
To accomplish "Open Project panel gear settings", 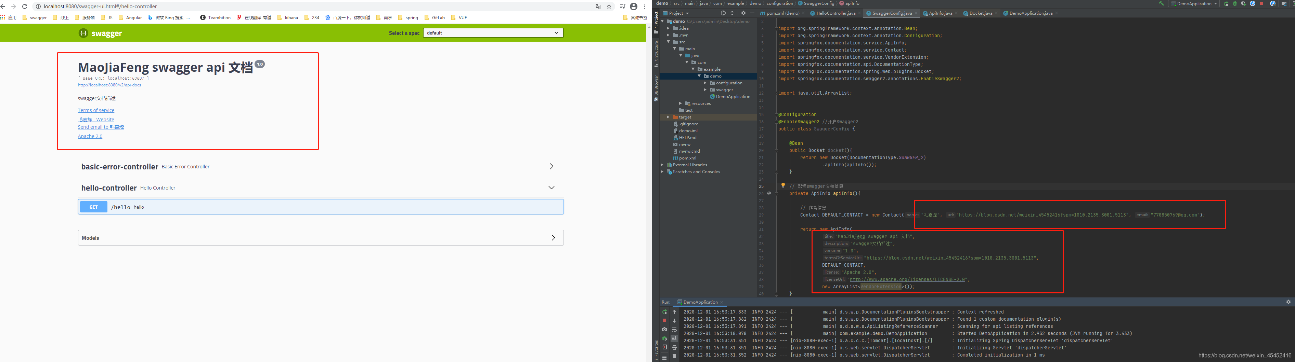I will click(x=743, y=13).
